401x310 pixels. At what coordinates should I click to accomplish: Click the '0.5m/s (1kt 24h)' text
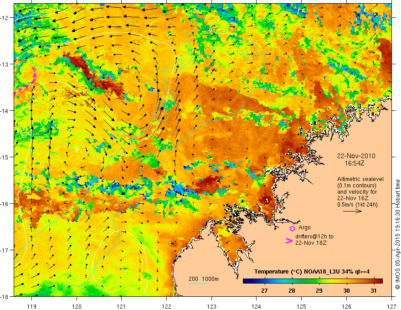pyautogui.click(x=357, y=204)
